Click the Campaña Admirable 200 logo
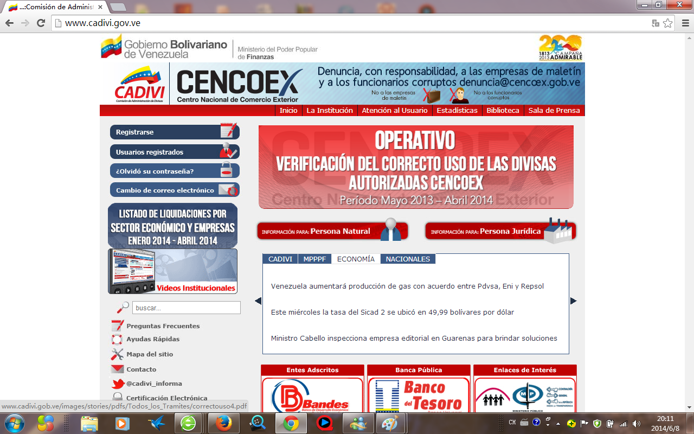Screen dimensions: 694x434 [x=561, y=47]
